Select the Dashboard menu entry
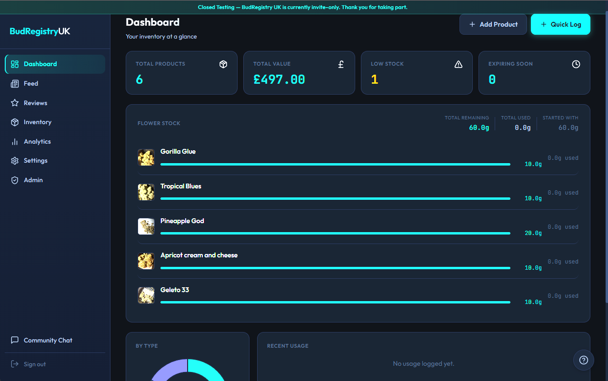Image resolution: width=608 pixels, height=381 pixels. (40, 64)
